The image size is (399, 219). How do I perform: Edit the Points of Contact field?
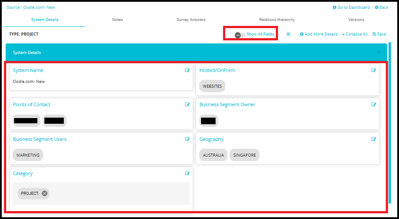[x=187, y=104]
